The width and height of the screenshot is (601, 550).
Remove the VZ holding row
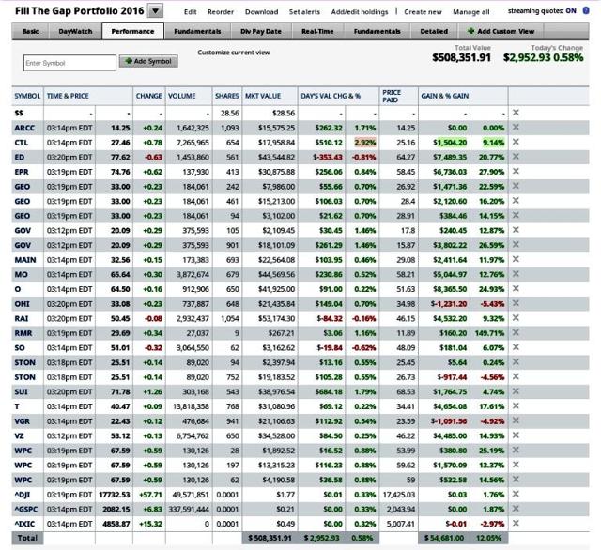pyautogui.click(x=516, y=435)
